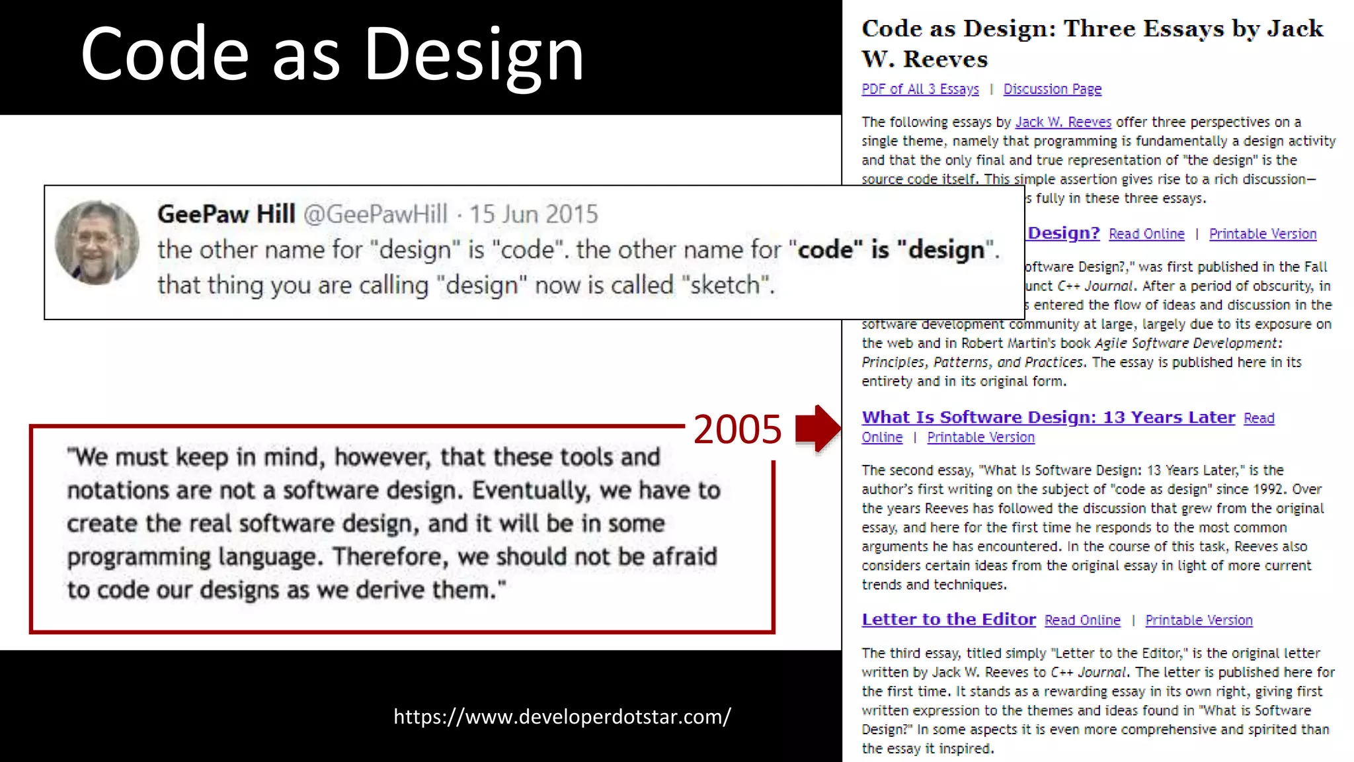Follow the Jack W. Reeves author link
The image size is (1354, 762).
coord(1063,122)
